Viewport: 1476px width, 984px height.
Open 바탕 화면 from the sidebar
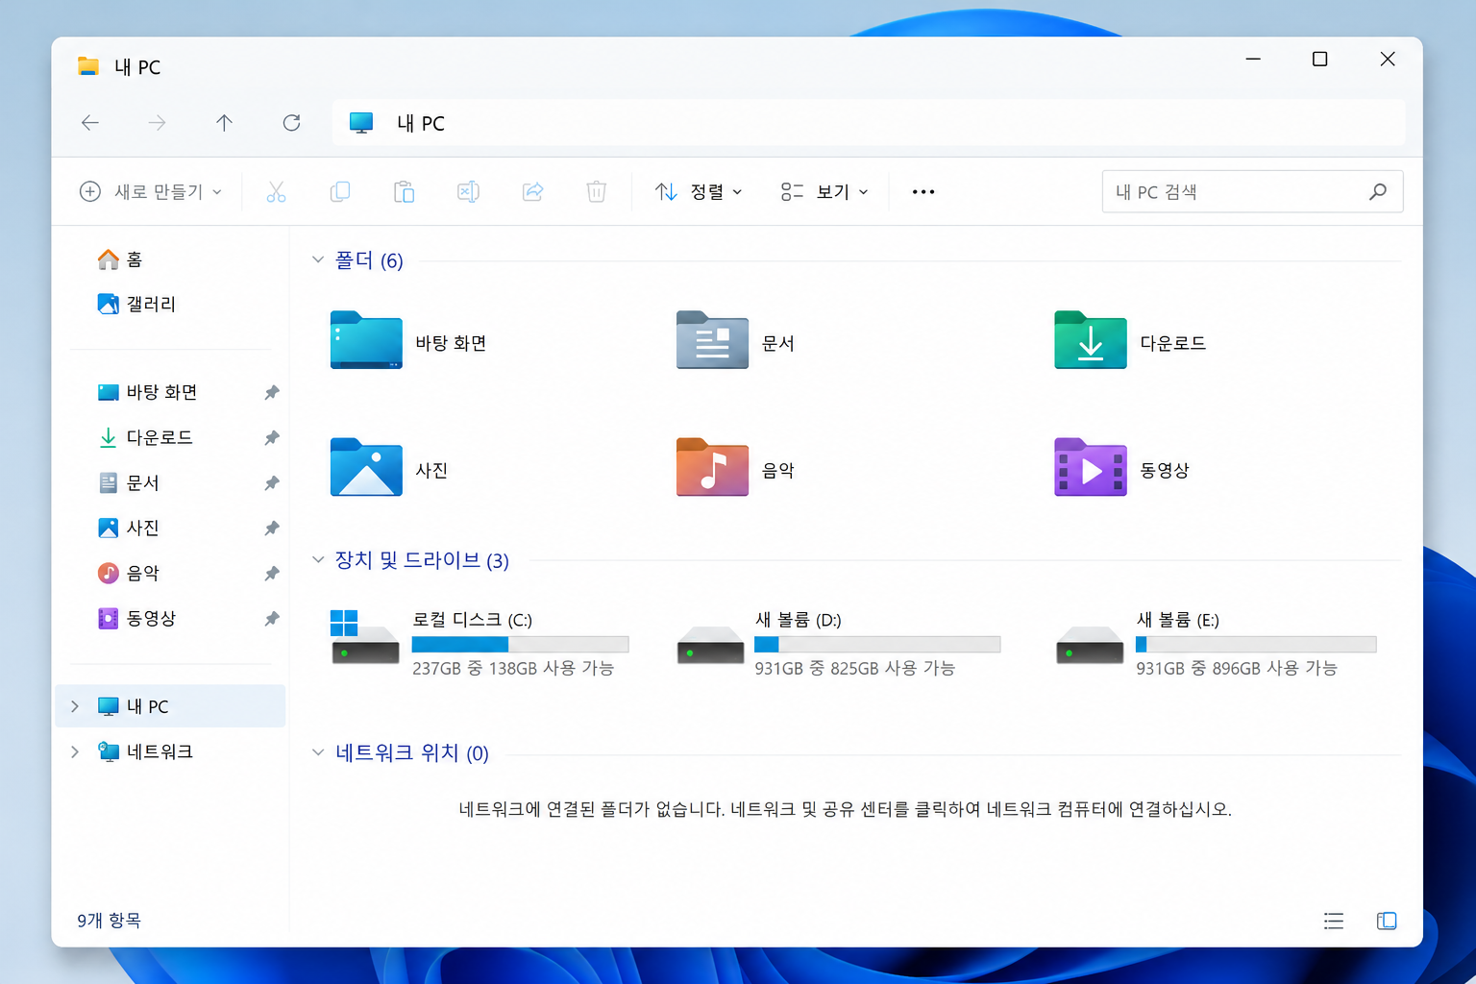click(x=147, y=392)
